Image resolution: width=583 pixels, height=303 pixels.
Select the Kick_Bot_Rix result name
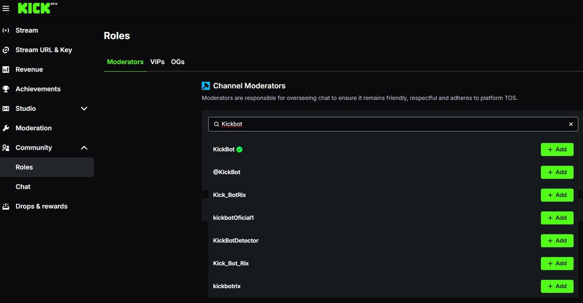pos(231,264)
